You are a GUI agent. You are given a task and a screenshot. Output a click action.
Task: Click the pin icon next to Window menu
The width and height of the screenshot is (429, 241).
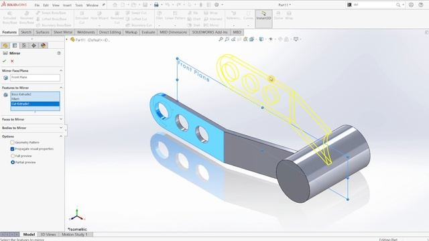104,5
